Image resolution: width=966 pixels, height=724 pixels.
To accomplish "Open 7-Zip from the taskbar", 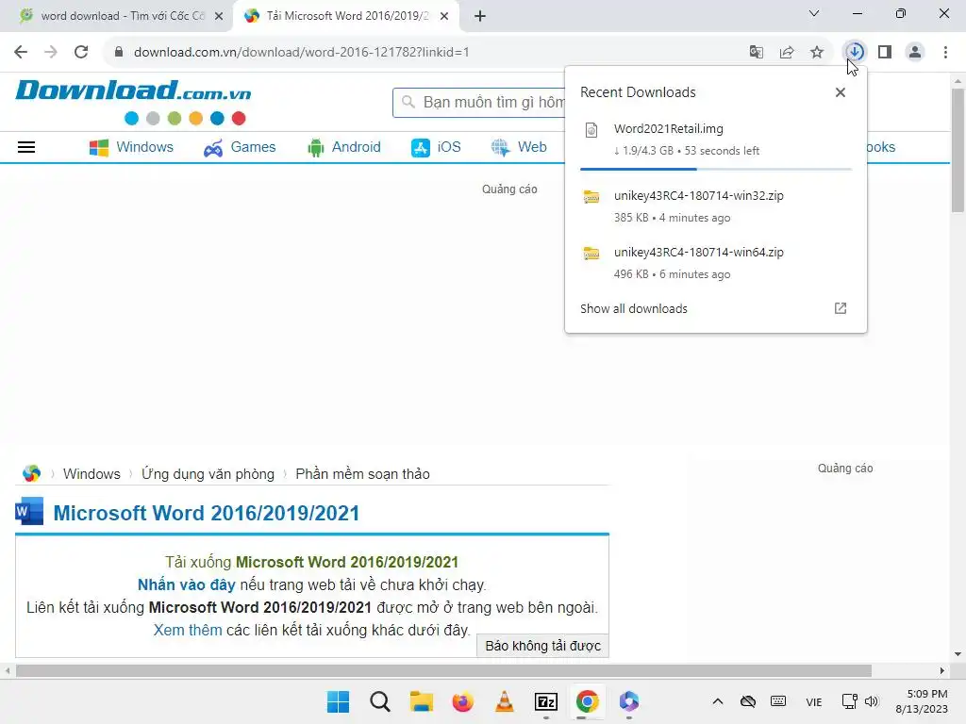I will (546, 701).
